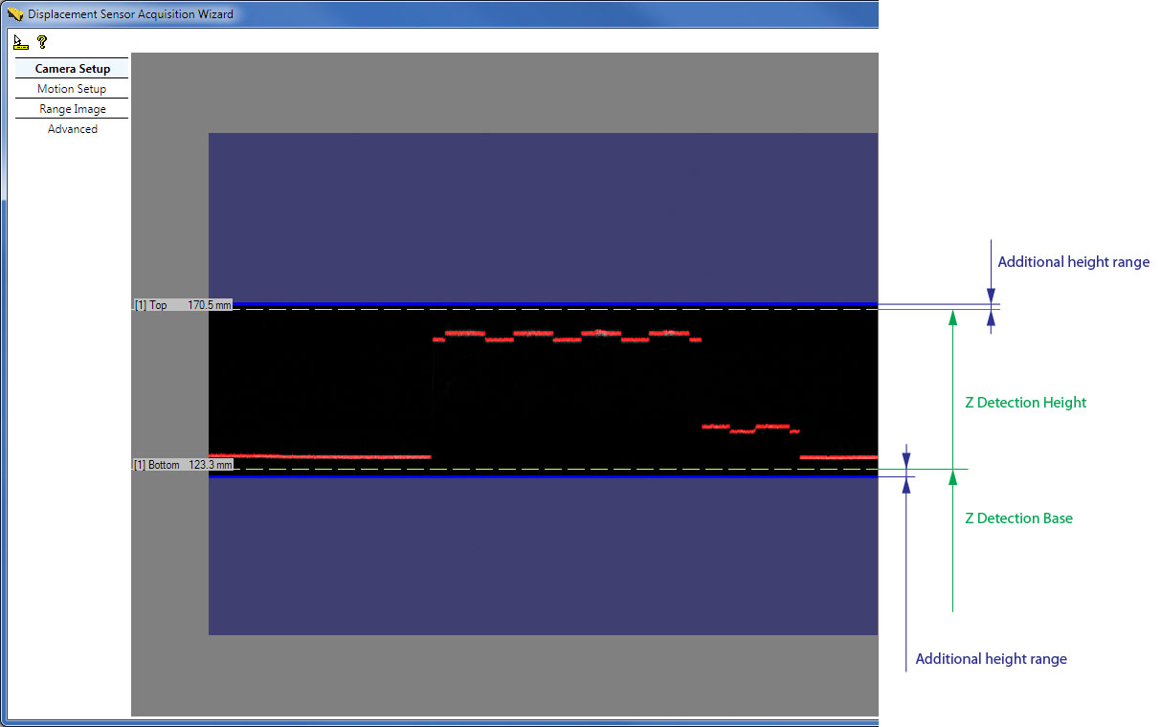Click the Z Detection Height annotation
1161x727 pixels.
tap(1024, 402)
